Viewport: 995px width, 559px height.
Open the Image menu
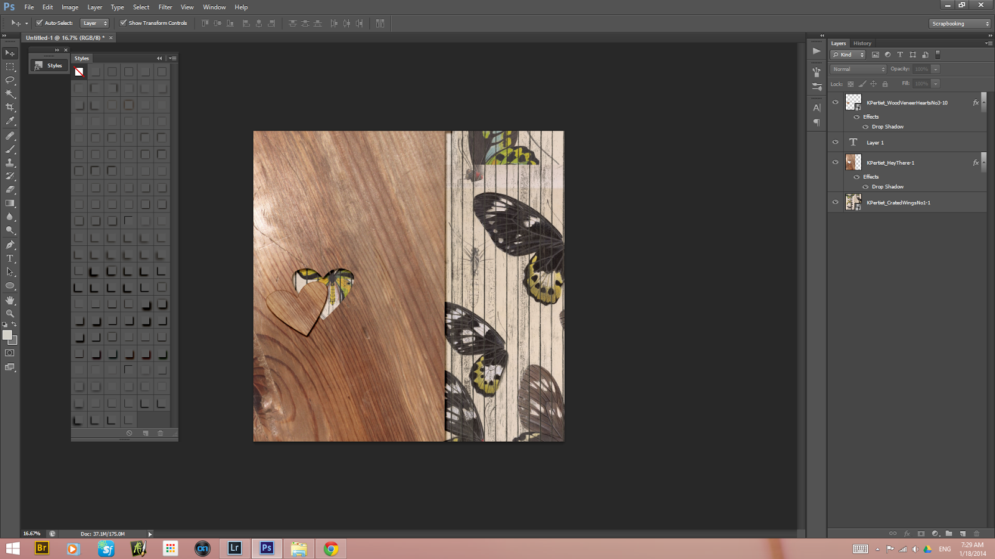coord(70,7)
